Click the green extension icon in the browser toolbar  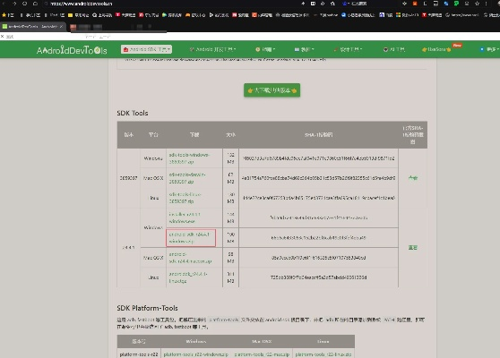(456, 4)
